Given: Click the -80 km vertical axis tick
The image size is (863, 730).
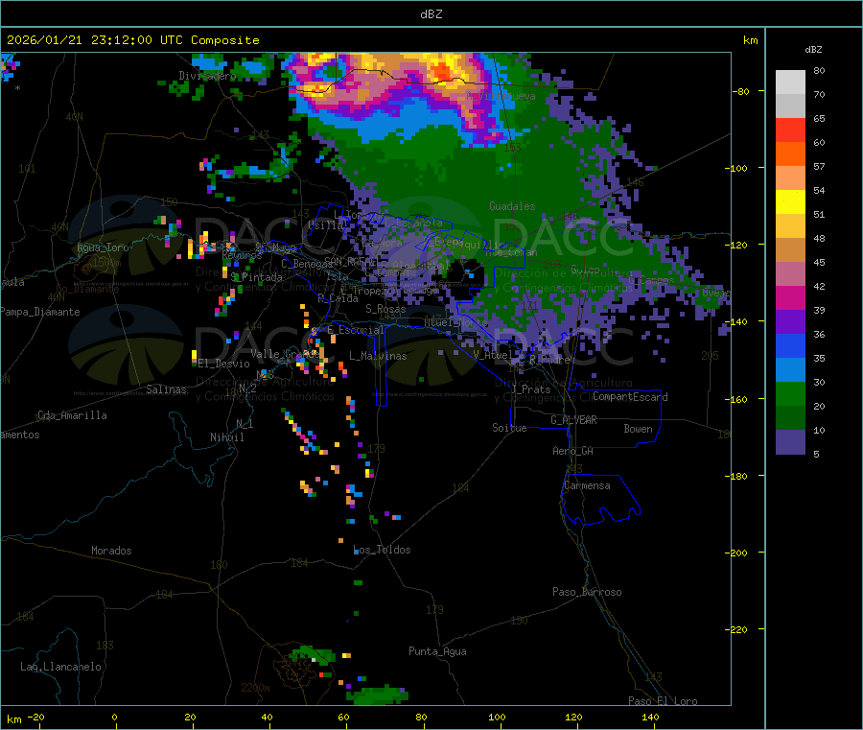Looking at the screenshot, I should (x=741, y=91).
